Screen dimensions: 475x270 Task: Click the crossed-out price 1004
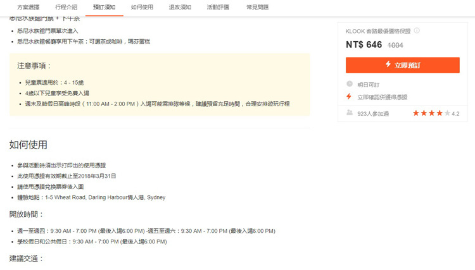(395, 46)
